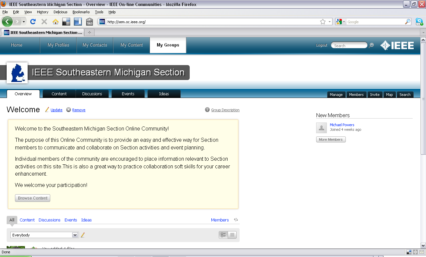Click Michael Powers' avatar thumbnail
Screen dimensions: 426x257
click(321, 128)
